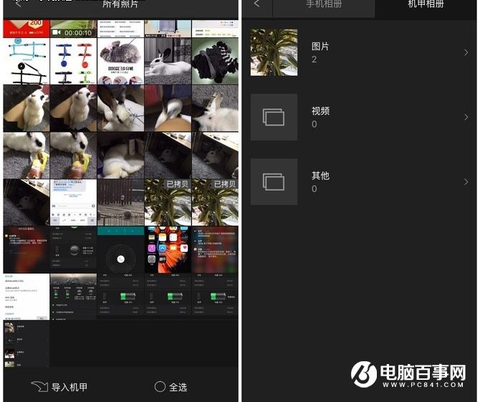Image resolution: width=480 pixels, height=402 pixels.
Task: Tap the back arrow on All Photos screen
Action: tap(19, 4)
